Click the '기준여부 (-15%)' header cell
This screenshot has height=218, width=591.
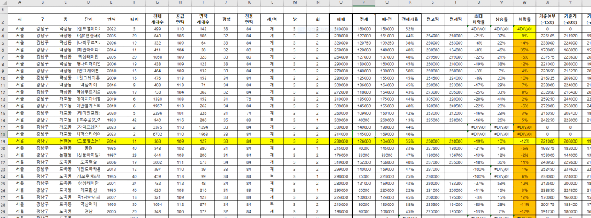click(x=548, y=19)
